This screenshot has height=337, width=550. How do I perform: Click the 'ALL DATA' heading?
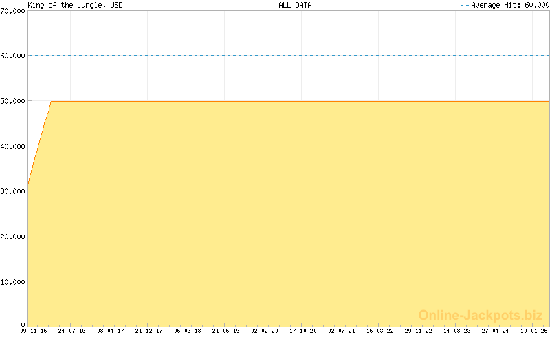pyautogui.click(x=295, y=5)
